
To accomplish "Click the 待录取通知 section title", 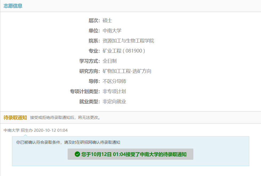I will pyautogui.click(x=15, y=118).
